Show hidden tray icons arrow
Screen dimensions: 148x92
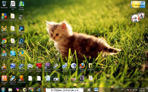(x=125, y=90)
